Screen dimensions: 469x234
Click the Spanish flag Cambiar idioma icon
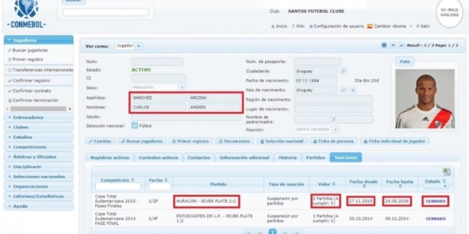tap(370, 26)
